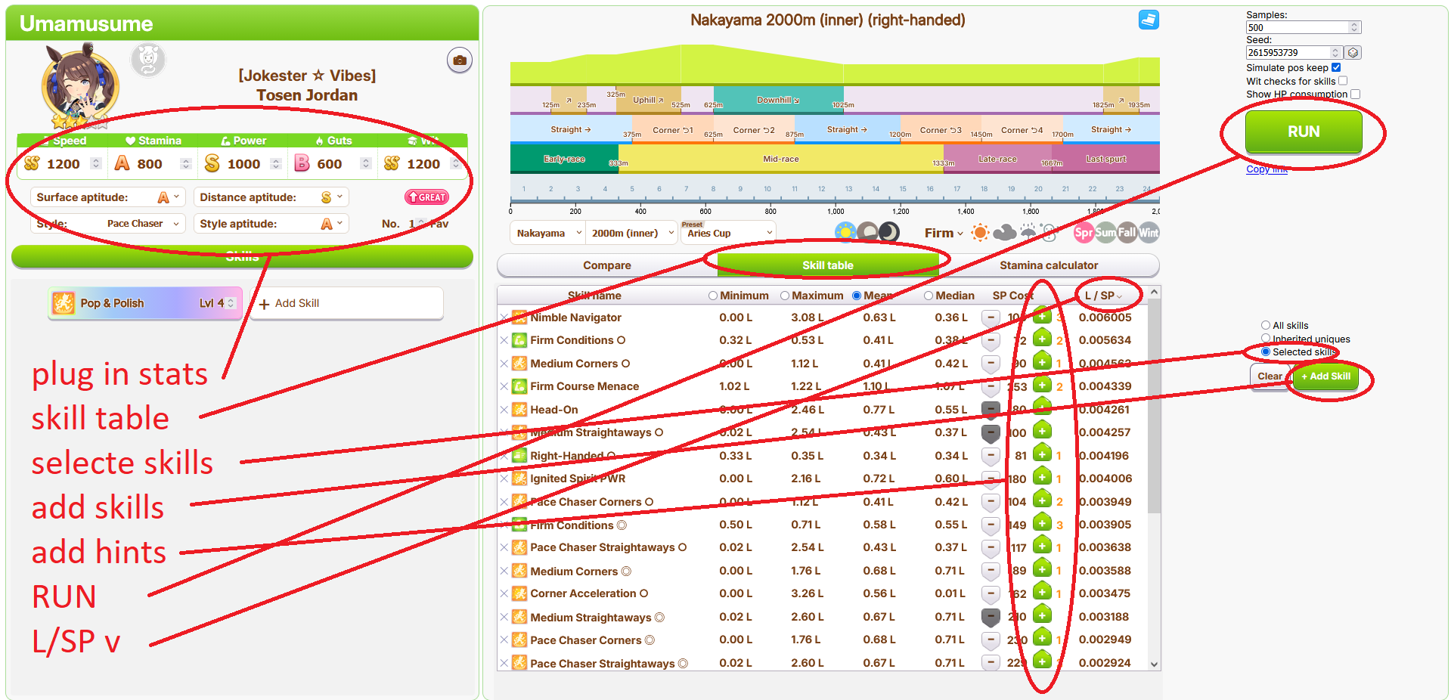Select the Maximum column radio button
The height and width of the screenshot is (700, 1451).
[x=785, y=296]
